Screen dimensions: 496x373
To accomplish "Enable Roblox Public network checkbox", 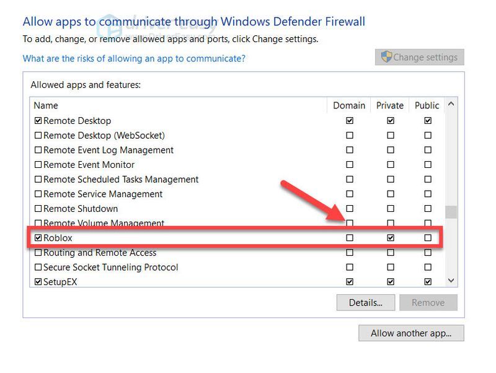I will pos(428,238).
